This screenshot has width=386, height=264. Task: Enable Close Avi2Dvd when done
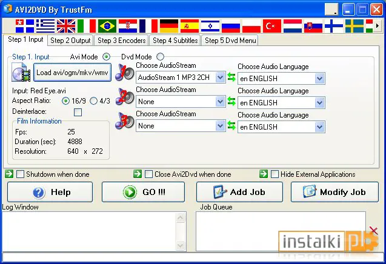click(x=148, y=174)
